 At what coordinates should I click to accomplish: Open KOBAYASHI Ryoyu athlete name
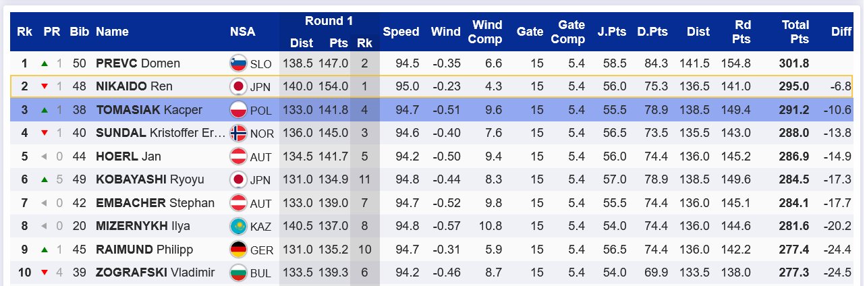(150, 180)
